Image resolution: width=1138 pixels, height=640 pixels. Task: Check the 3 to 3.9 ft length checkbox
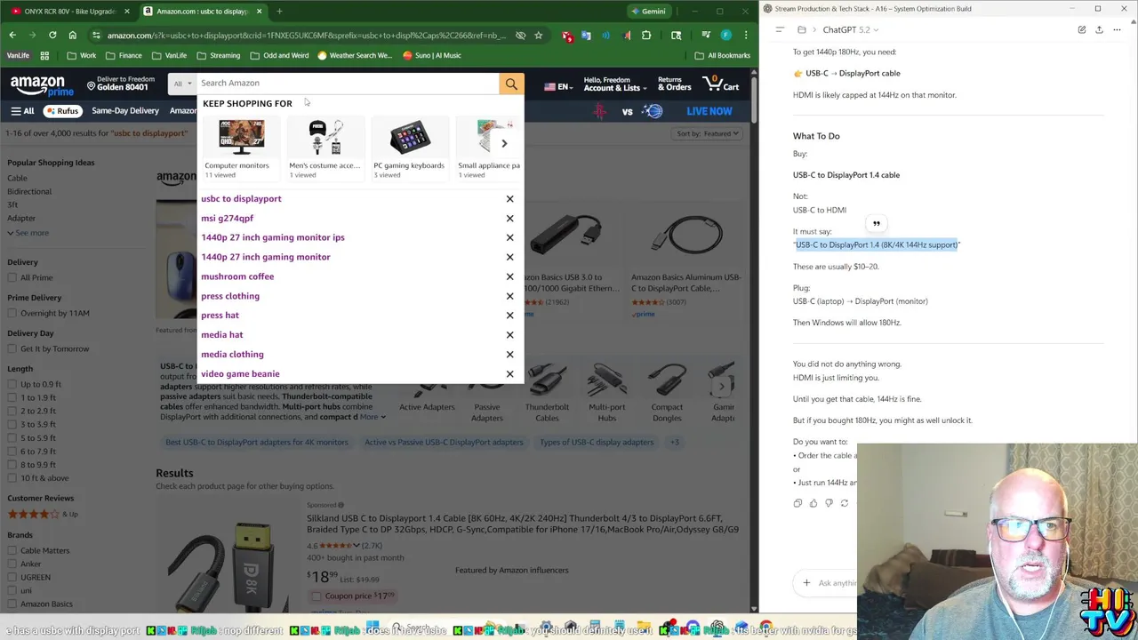[12, 424]
